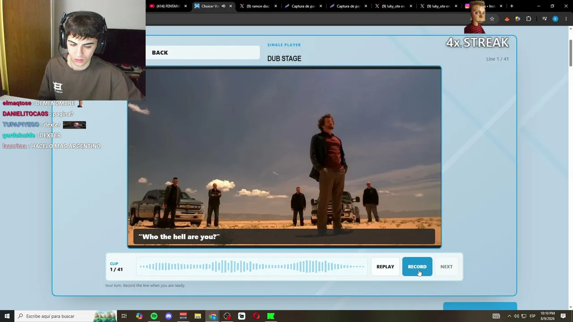Screen dimensions: 573x322
Task: Click the clip counter "1 / 41"
Action: tap(116, 269)
